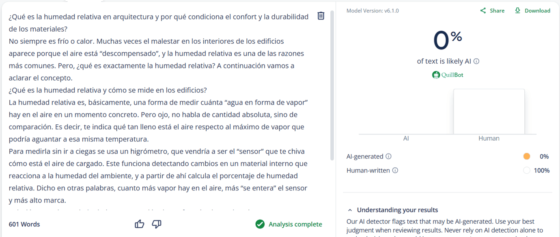Click the thumbs up feedback icon

[139, 224]
